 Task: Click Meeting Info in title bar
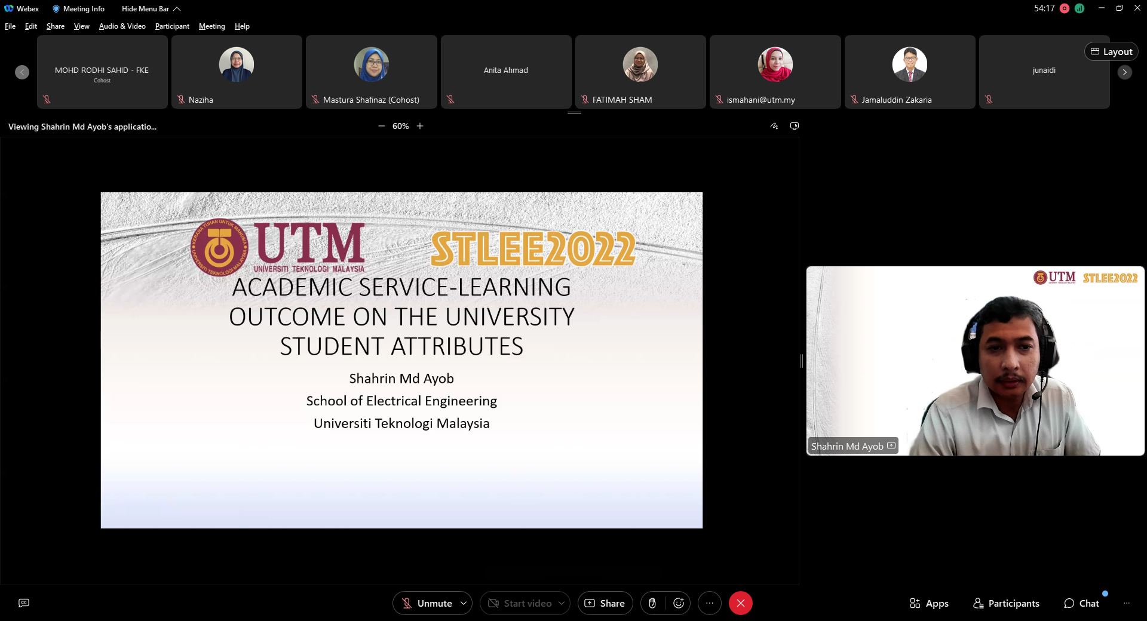tap(78, 9)
